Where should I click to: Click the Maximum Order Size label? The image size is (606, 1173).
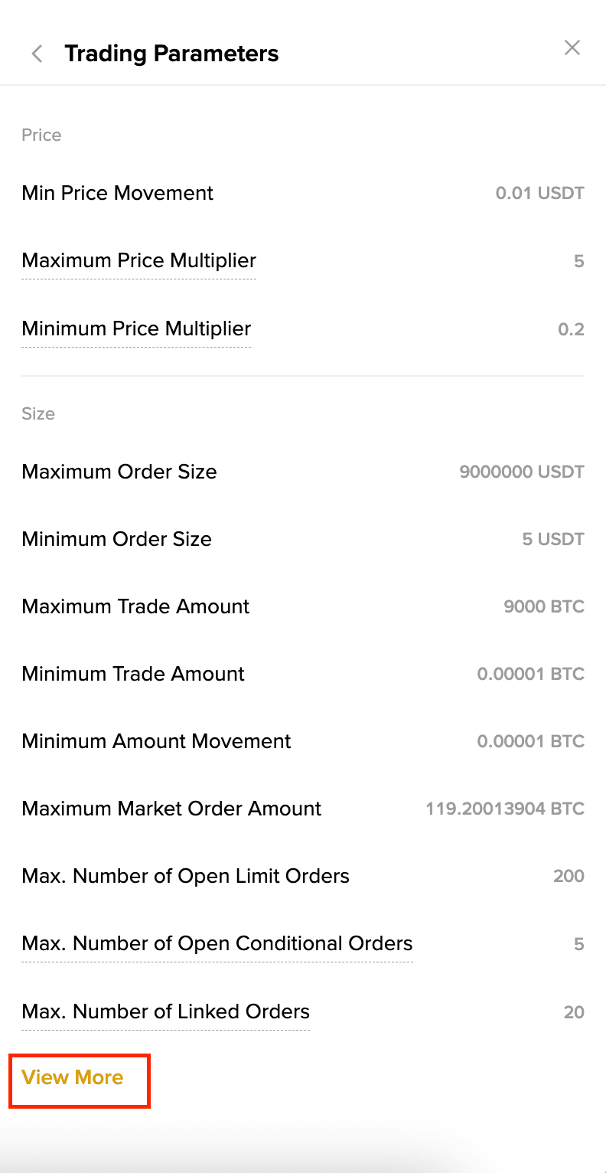tap(119, 472)
